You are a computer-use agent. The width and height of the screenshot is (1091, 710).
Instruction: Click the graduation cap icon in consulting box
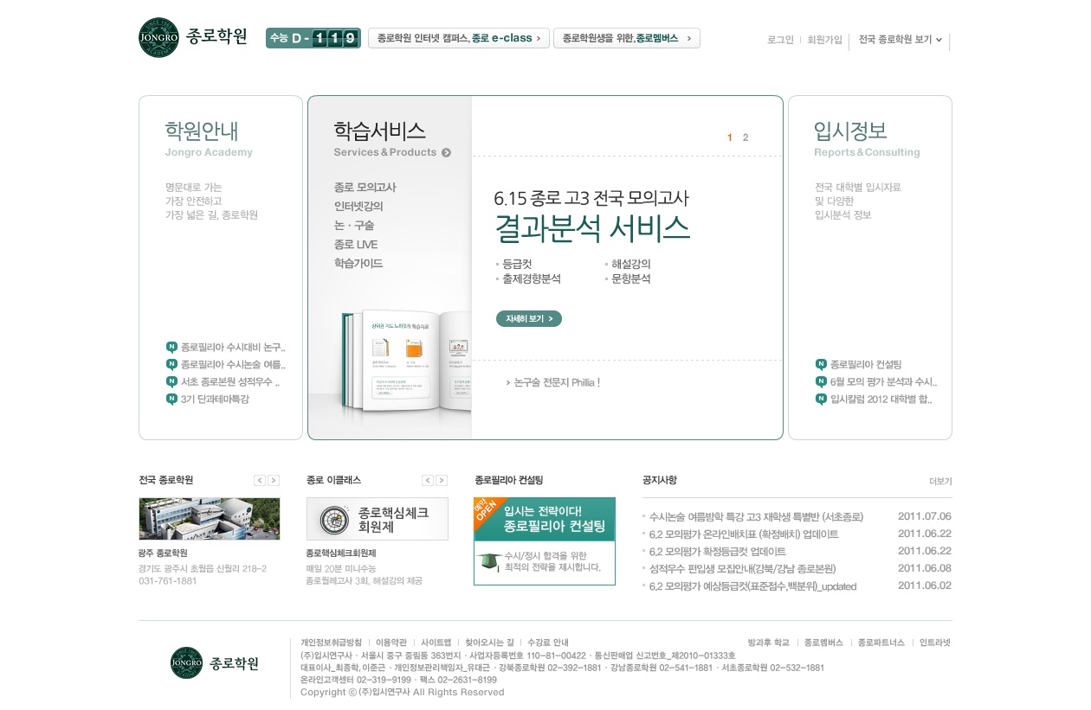(x=489, y=561)
